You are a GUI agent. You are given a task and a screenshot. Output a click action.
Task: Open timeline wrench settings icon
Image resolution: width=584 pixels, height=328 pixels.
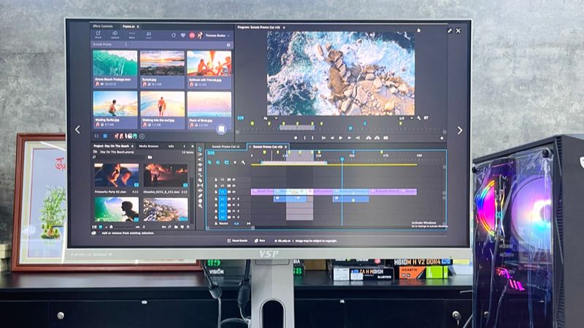pyautogui.click(x=243, y=163)
